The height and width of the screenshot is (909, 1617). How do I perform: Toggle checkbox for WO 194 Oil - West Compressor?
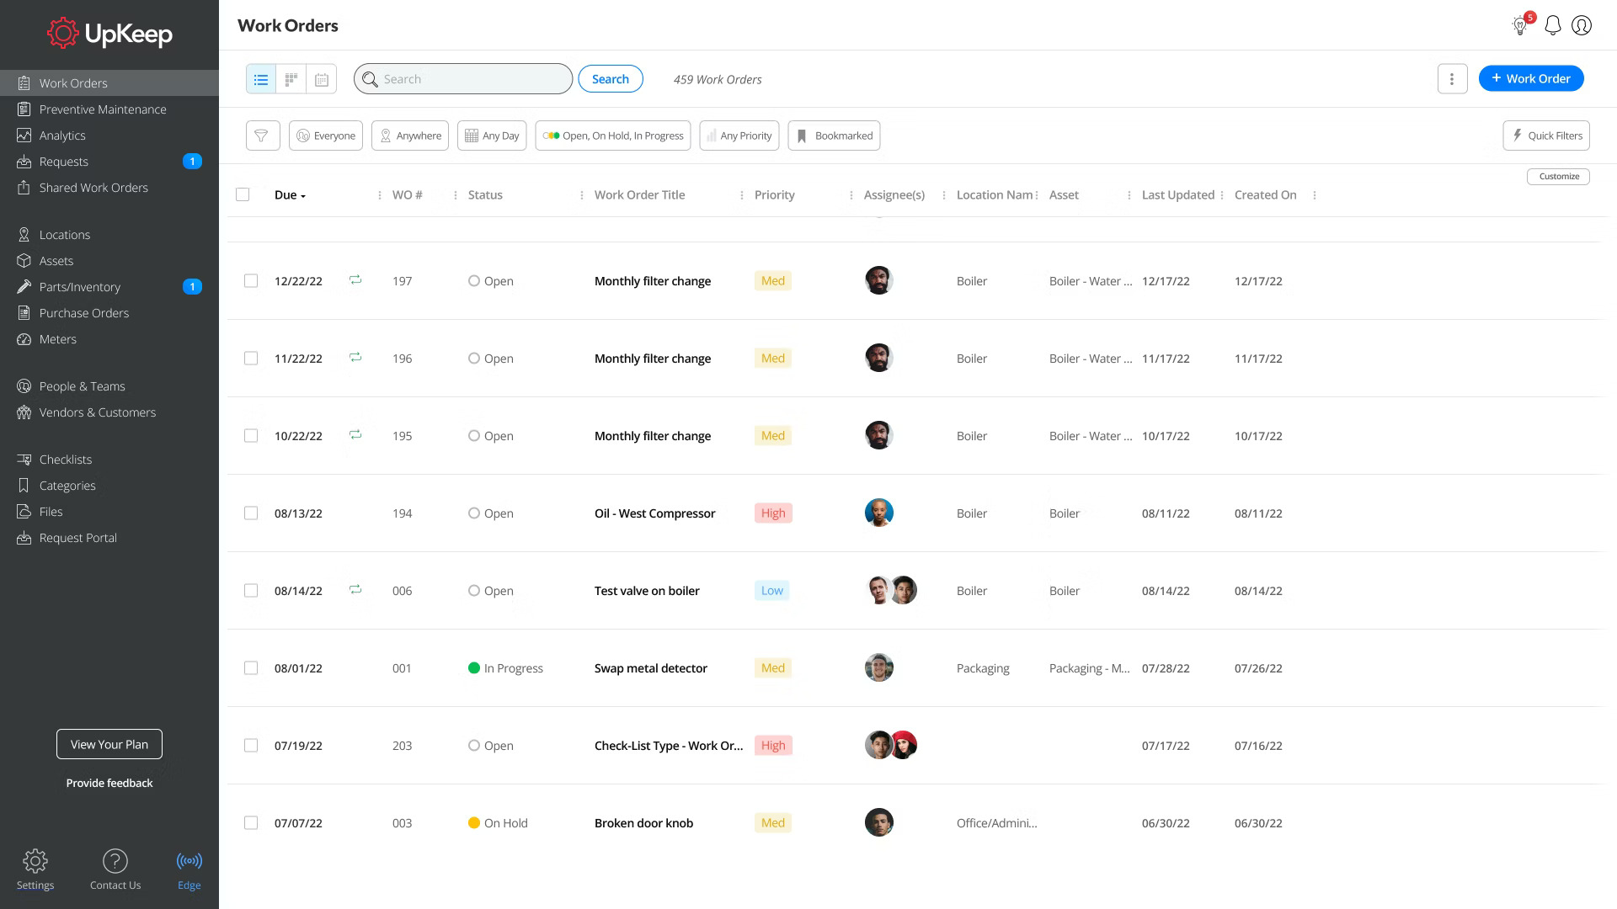(250, 513)
